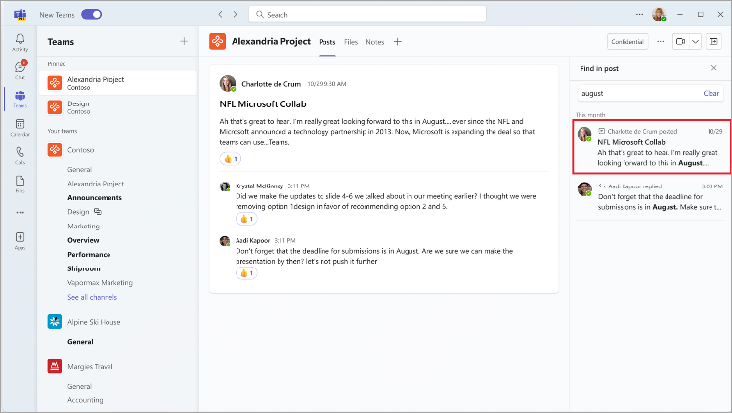732x413 pixels.
Task: Click Charlotte de Crum name on post
Action: point(272,84)
